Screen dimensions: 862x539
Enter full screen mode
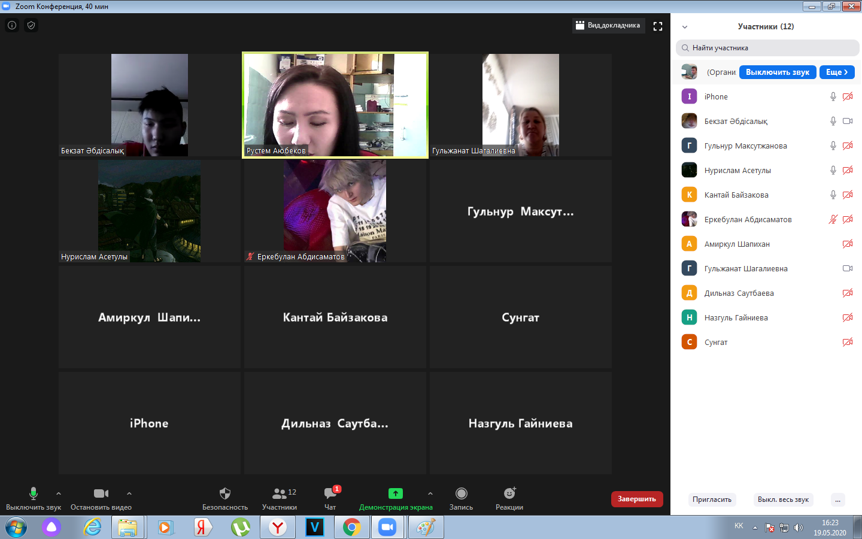point(658,26)
